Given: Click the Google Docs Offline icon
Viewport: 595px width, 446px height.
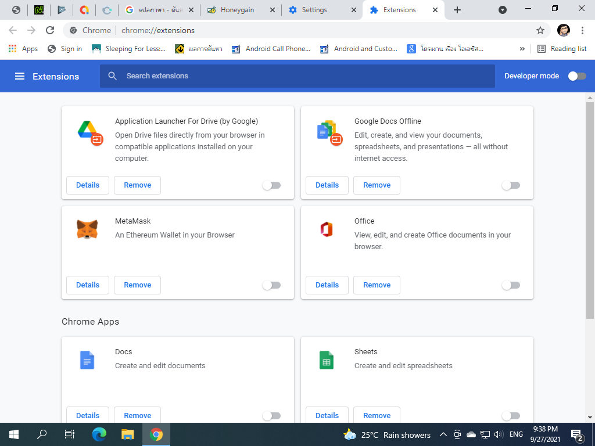Looking at the screenshot, I should (x=330, y=133).
